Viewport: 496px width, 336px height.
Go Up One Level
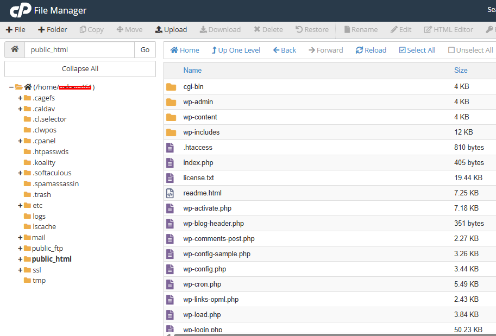[236, 50]
